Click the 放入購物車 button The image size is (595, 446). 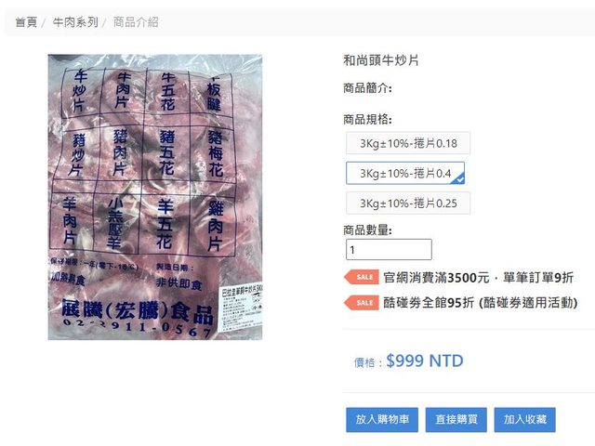point(382,419)
